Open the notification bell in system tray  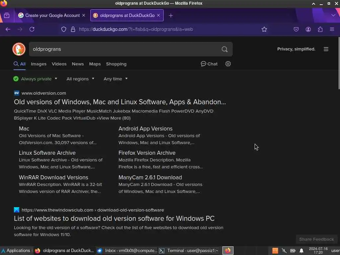[301, 251]
